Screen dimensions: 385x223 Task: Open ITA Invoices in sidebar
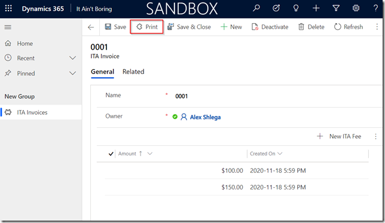41,112
